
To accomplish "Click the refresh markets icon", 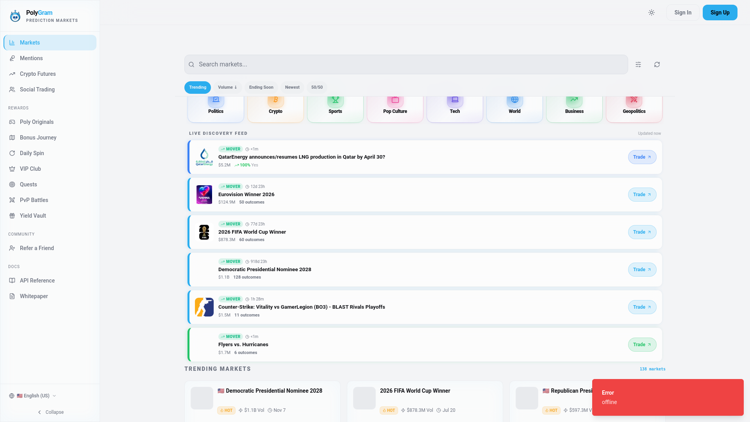I will 657,64.
